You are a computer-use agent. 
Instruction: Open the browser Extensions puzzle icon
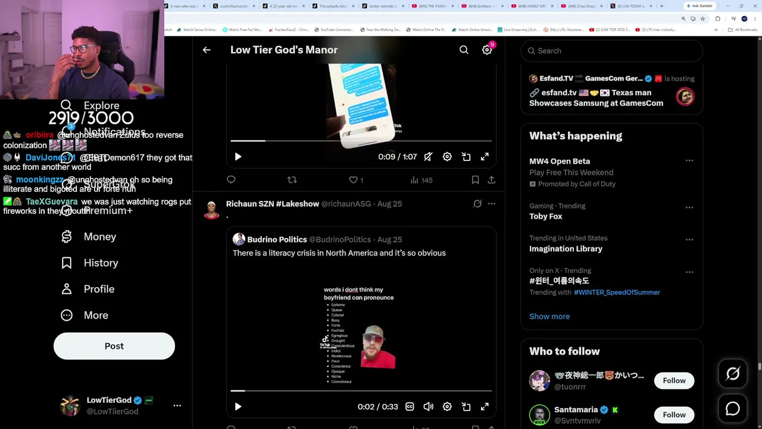[717, 18]
